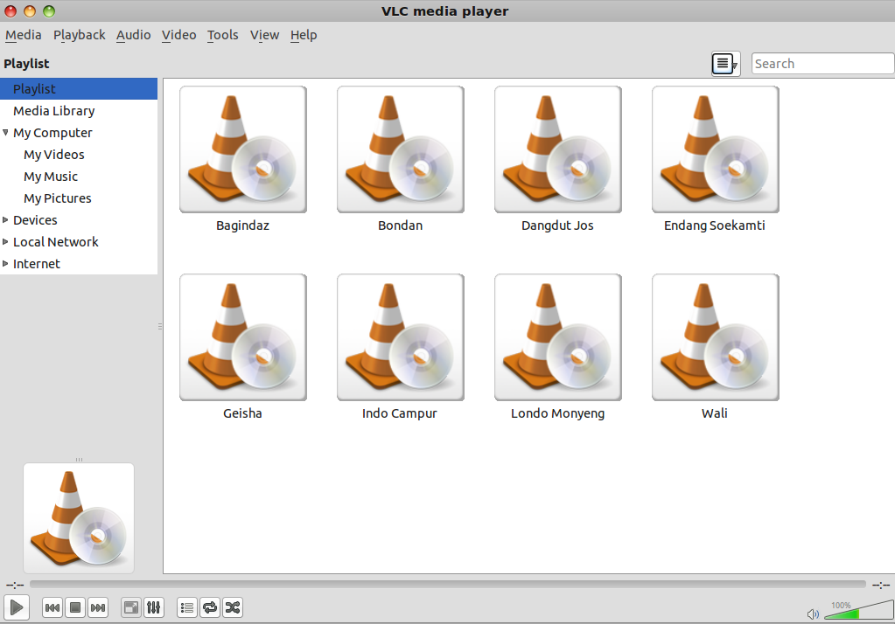Expand the Local Network tree node

click(5, 242)
